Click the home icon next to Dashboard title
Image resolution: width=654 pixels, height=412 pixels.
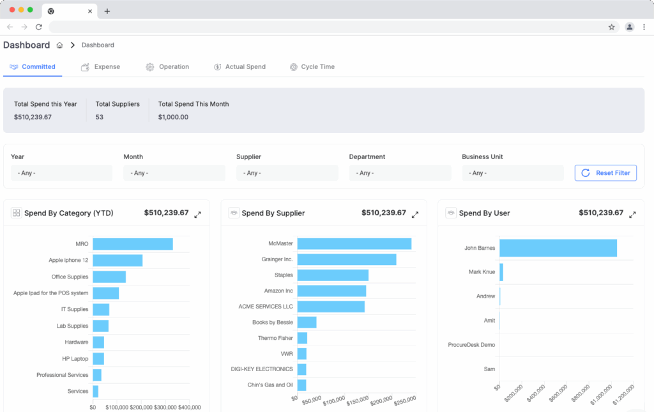pyautogui.click(x=60, y=45)
